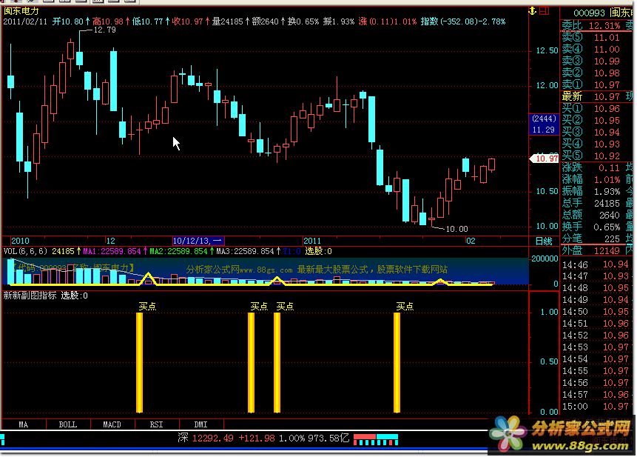Select the 14:57 trade tick row

point(596,394)
